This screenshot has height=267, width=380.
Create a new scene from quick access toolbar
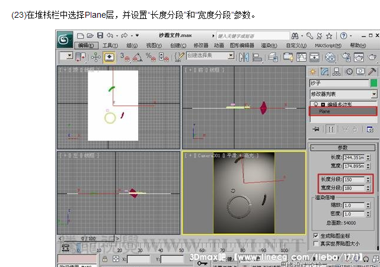pyautogui.click(x=80, y=36)
